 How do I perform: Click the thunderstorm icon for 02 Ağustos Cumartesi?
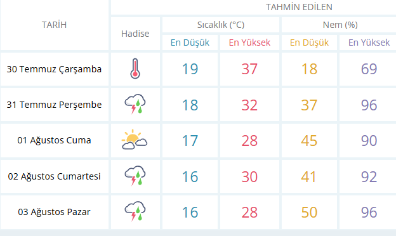click(135, 176)
